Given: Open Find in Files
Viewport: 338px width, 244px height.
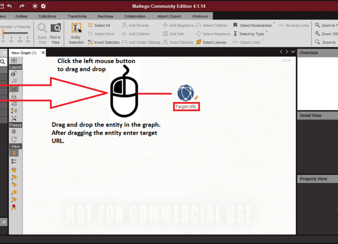Looking at the screenshot, I should coord(55,34).
